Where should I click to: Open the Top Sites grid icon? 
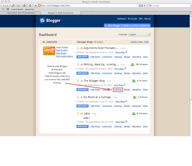coord(8,9)
